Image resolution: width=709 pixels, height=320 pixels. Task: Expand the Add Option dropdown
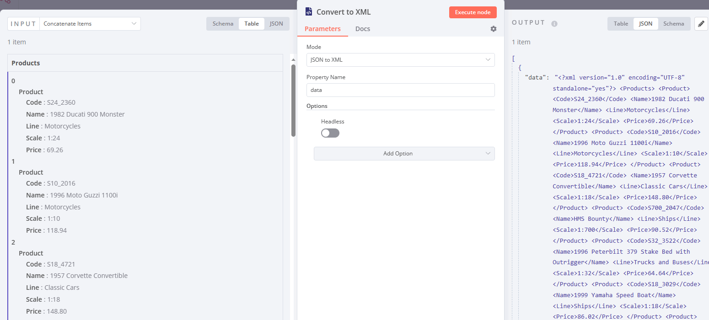tap(404, 153)
